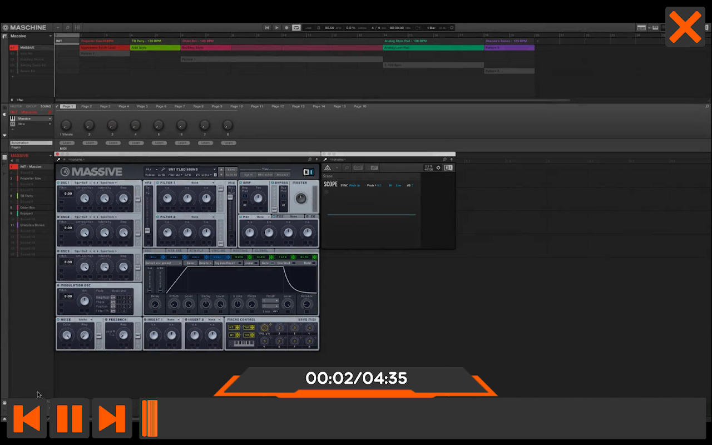Open the Noise color type dropdown
712x445 pixels.
86,320
